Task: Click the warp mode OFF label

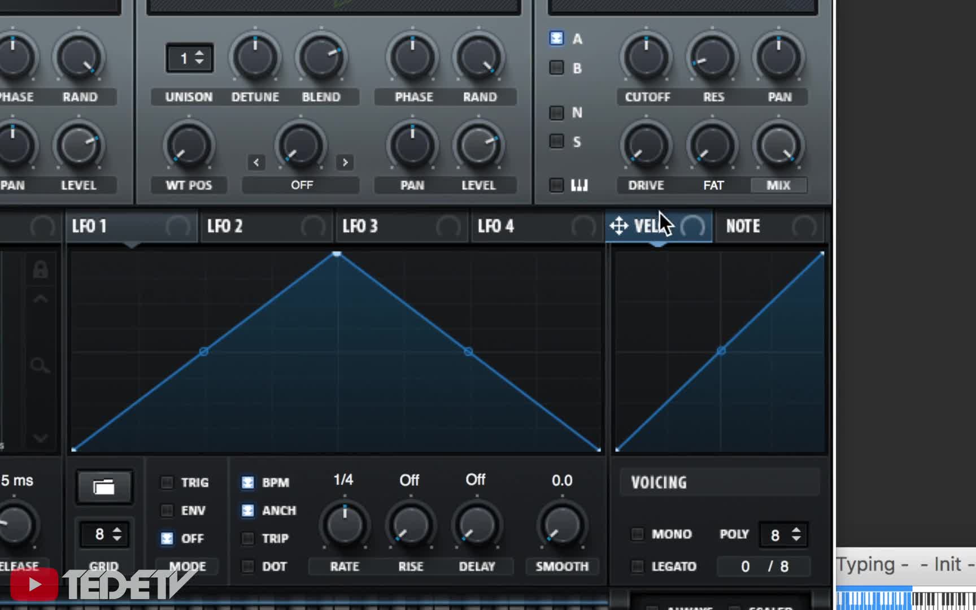Action: point(301,185)
